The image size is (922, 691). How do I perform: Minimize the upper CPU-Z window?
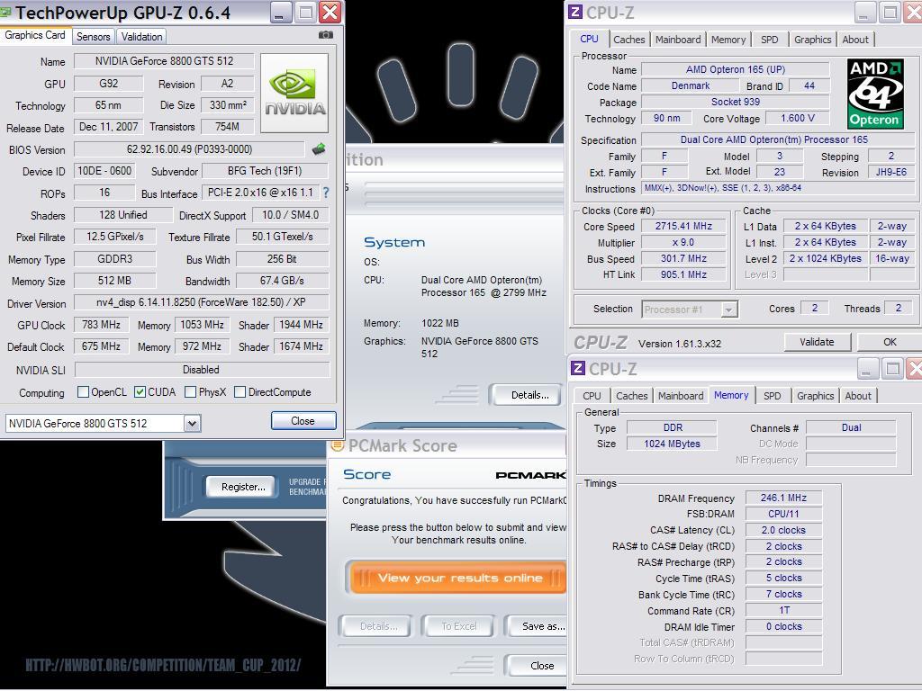click(864, 13)
